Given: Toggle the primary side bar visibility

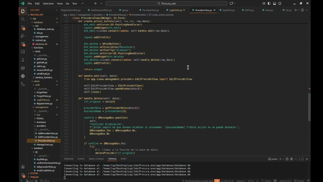Looking at the screenshot, I should point(269,4).
